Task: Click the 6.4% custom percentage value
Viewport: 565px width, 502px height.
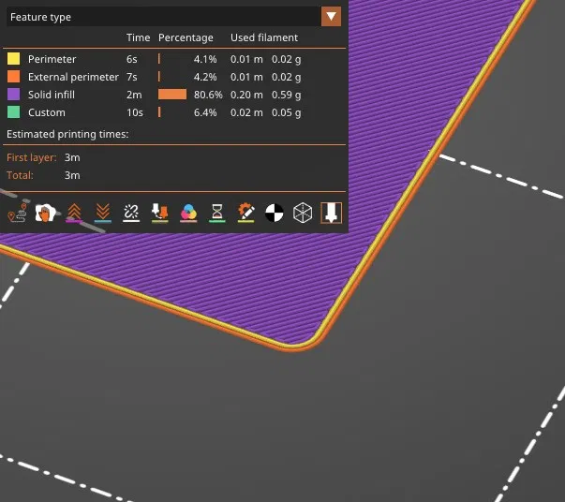Action: tap(205, 112)
